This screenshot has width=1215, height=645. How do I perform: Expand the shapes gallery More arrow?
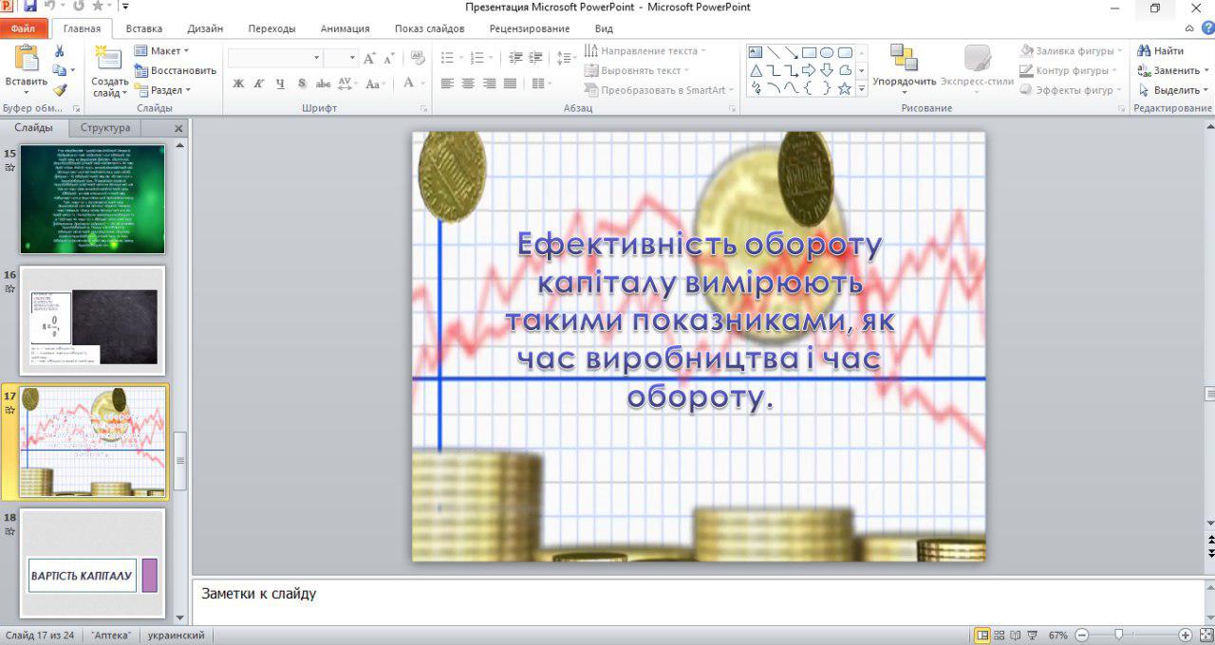(x=862, y=89)
